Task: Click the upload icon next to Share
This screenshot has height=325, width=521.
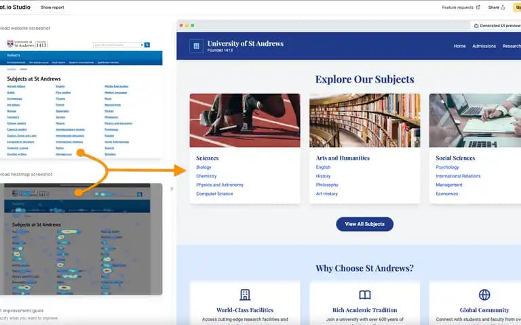Action: coord(503,7)
